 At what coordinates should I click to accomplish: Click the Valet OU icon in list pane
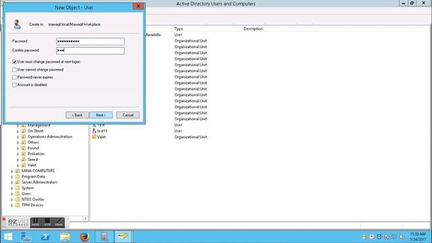(x=94, y=137)
